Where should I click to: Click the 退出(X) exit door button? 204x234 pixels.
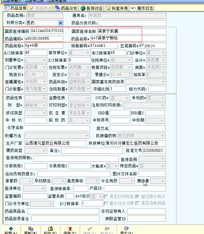coord(126,230)
